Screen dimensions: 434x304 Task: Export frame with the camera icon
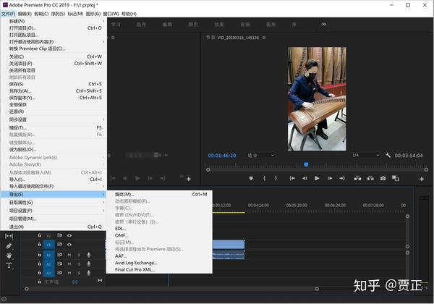coord(383,178)
